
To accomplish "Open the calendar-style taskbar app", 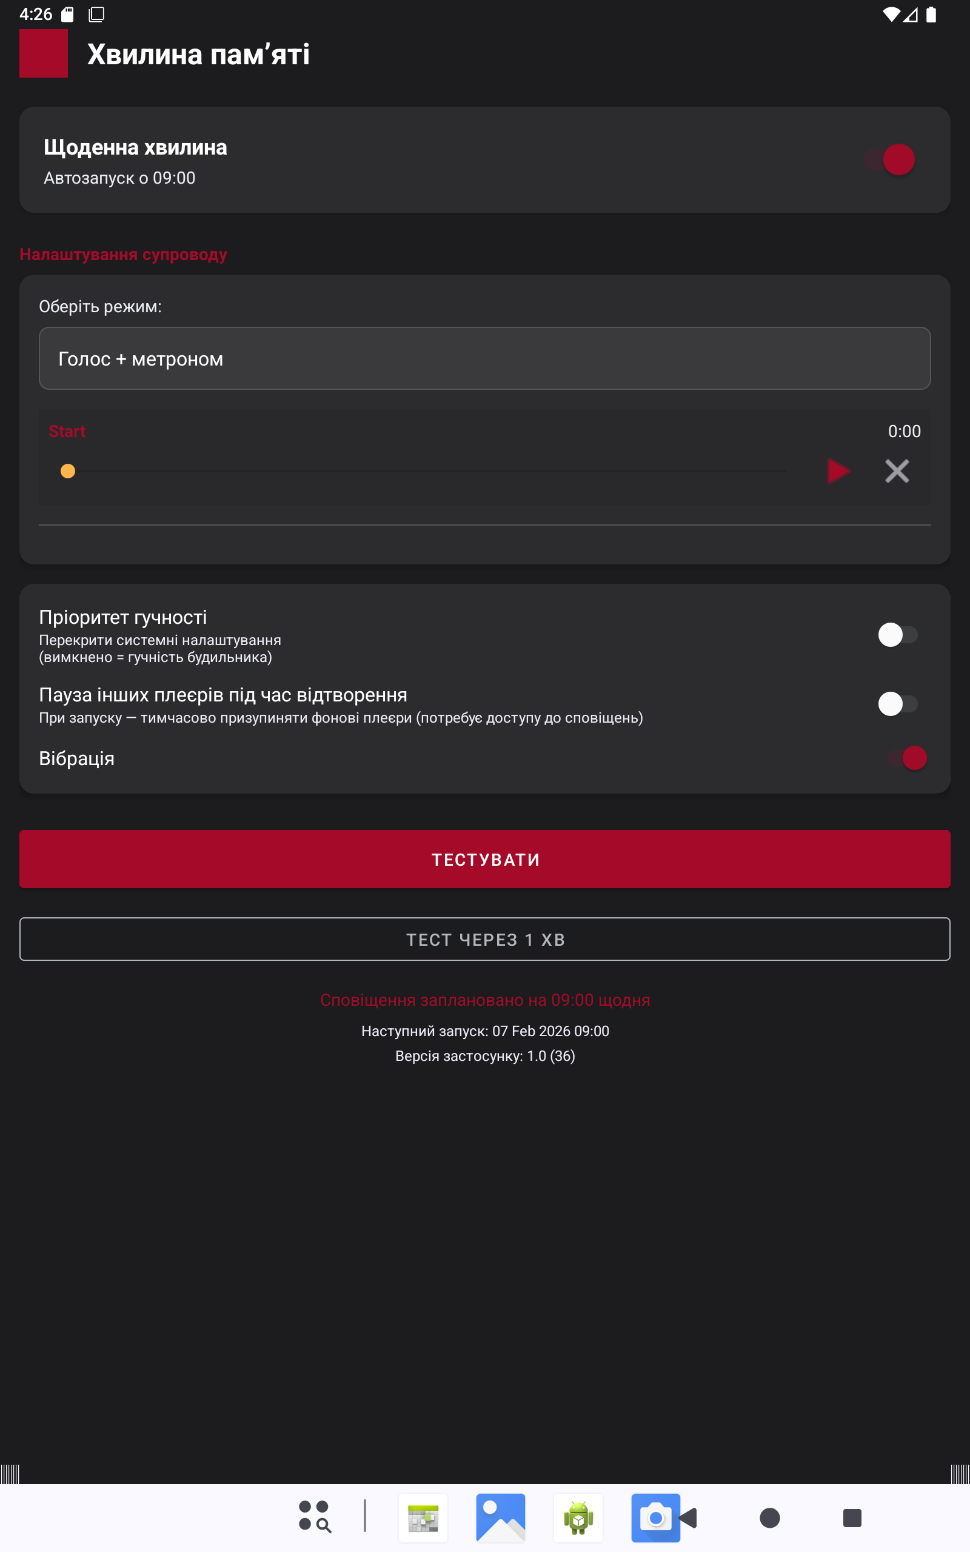I will click(x=423, y=1517).
